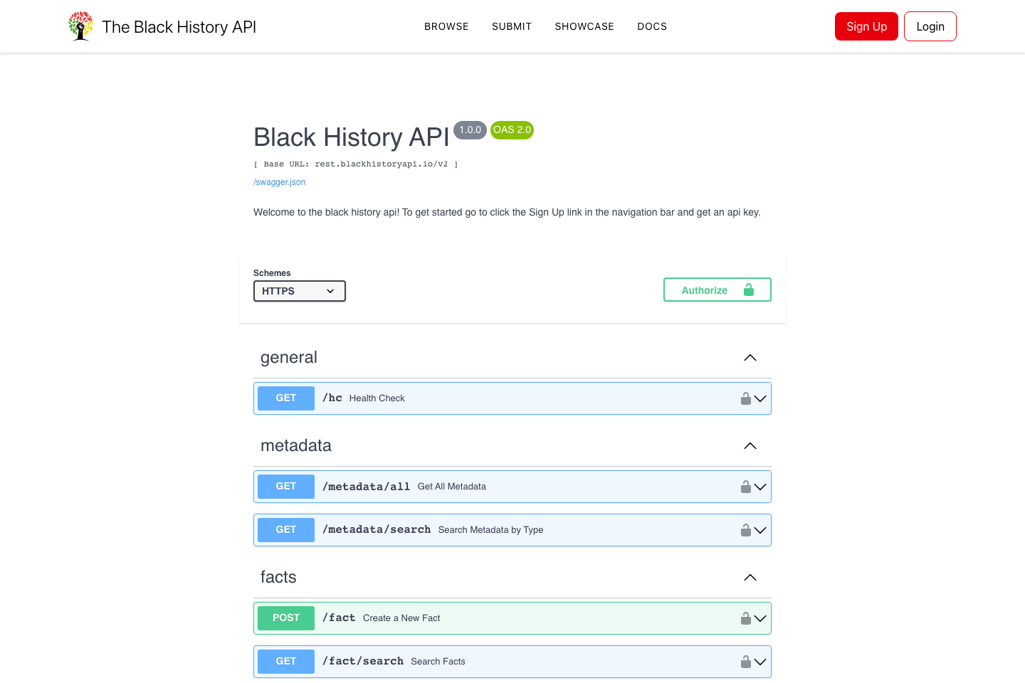Click the lock icon on /metadata/all endpoint
This screenshot has width=1025, height=683.
tap(745, 487)
